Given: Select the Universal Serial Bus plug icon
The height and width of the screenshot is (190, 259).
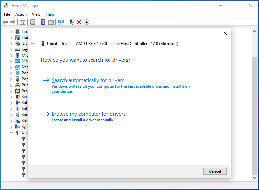Looking at the screenshot, I should pos(17,133).
